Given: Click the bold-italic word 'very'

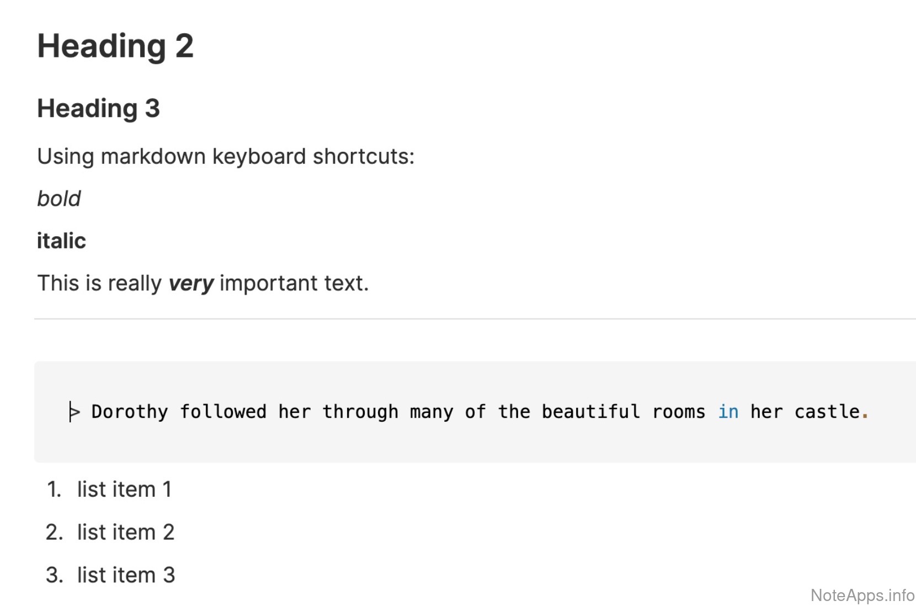Looking at the screenshot, I should (x=190, y=283).
